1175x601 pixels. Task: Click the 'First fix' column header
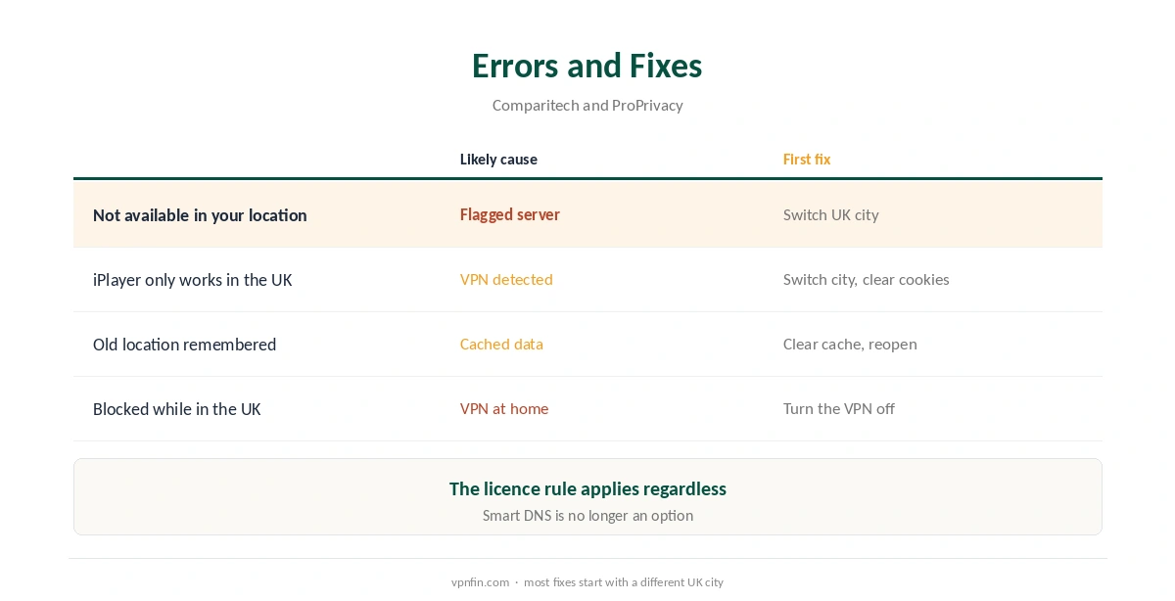coord(807,160)
